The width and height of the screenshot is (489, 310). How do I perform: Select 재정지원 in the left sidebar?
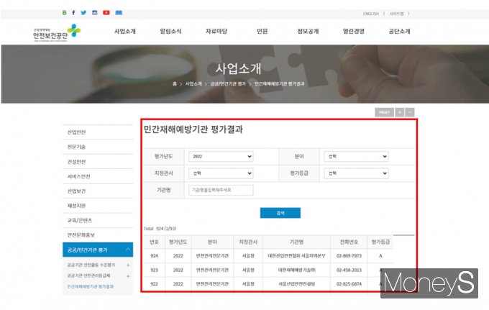[98, 206]
